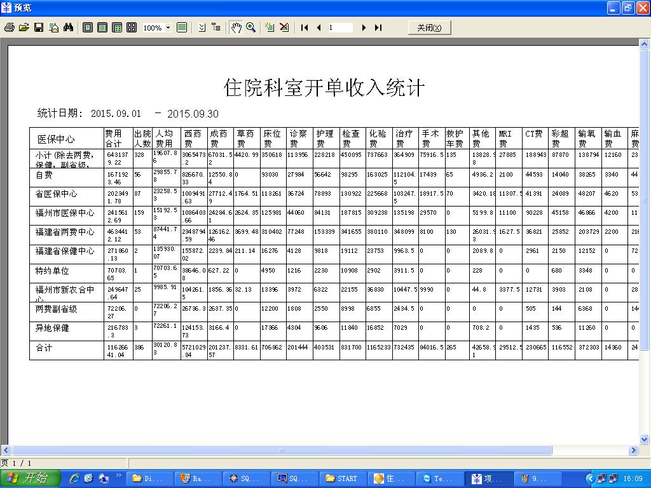Click the delete page icon with red X
Viewport: 651px width, 488px height.
click(x=284, y=28)
